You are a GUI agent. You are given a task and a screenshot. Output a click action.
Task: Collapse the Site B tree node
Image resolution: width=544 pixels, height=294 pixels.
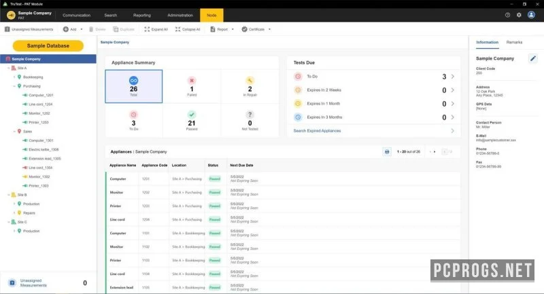[x=9, y=195]
